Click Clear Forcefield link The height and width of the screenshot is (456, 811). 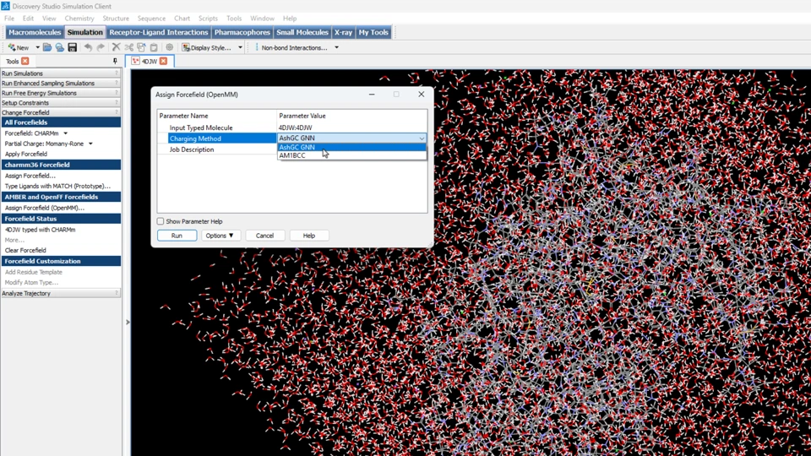coord(25,250)
